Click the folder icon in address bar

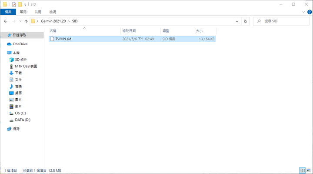point(33,21)
